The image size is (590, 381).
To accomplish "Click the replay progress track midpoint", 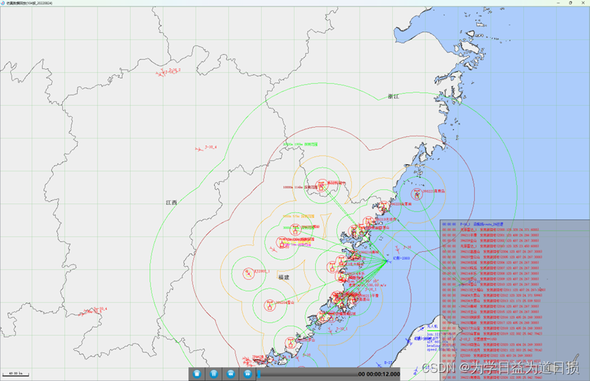I will point(308,374).
